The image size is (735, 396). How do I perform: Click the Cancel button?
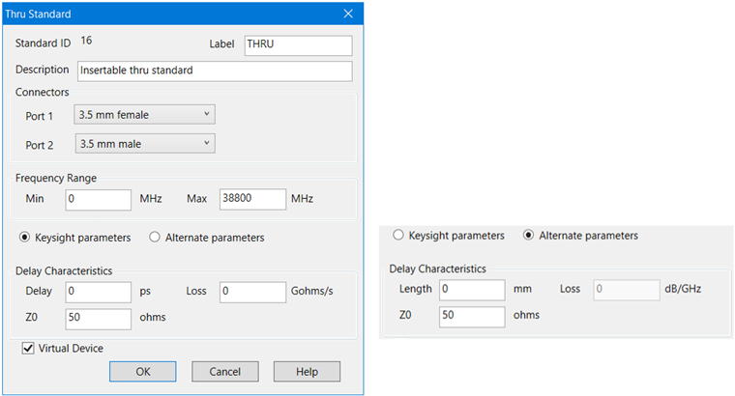tap(225, 372)
